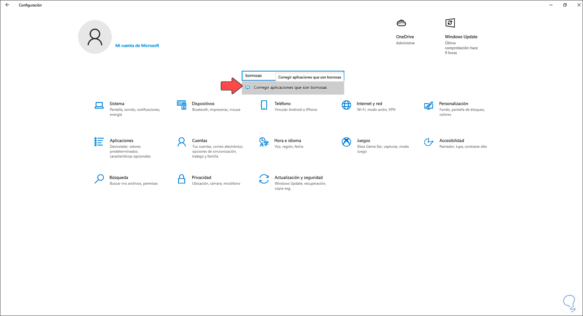Open the Accesibilidad clock-arrow icon
The image size is (583, 316).
429,142
